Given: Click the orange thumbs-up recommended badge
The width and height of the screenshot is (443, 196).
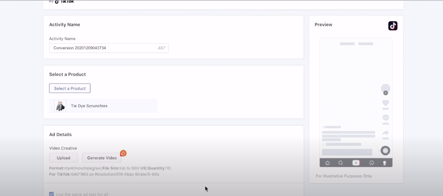Looking at the screenshot, I should 123,153.
